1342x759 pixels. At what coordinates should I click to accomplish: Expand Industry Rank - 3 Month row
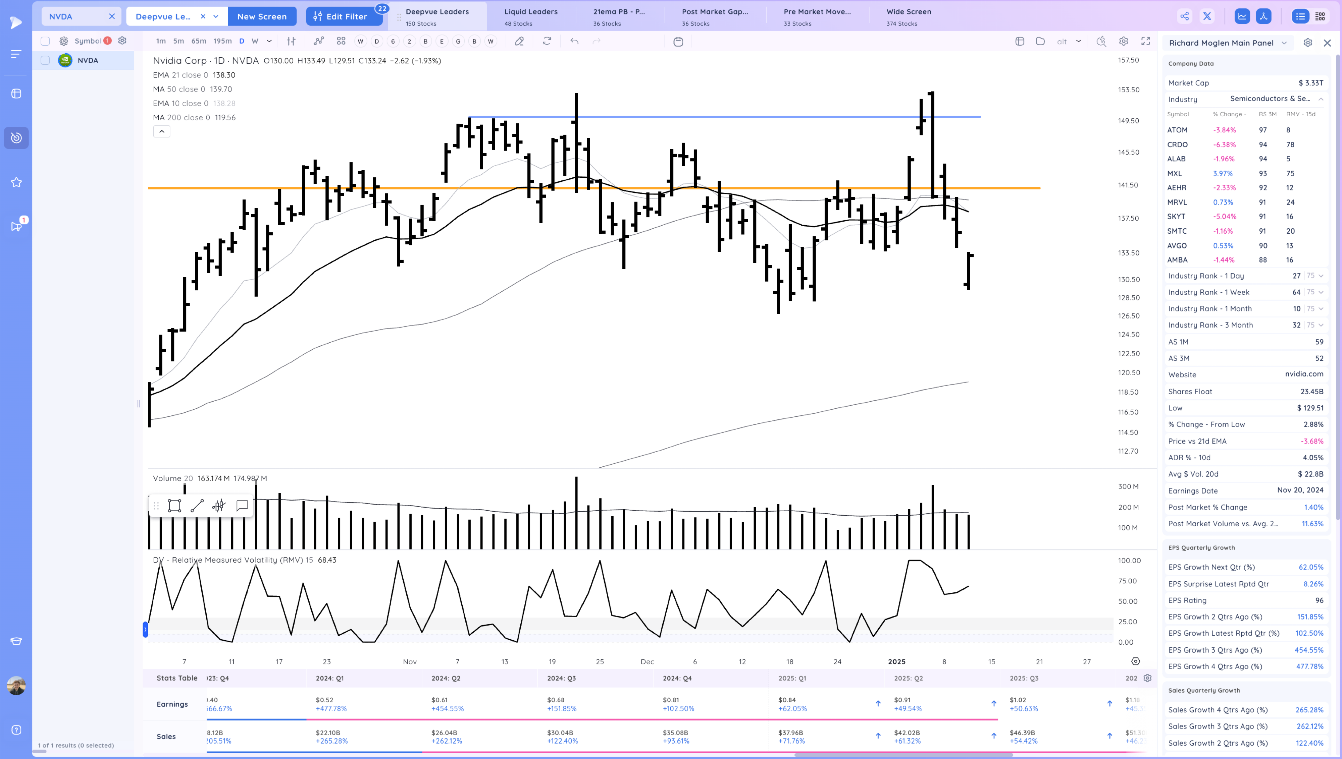click(1321, 325)
